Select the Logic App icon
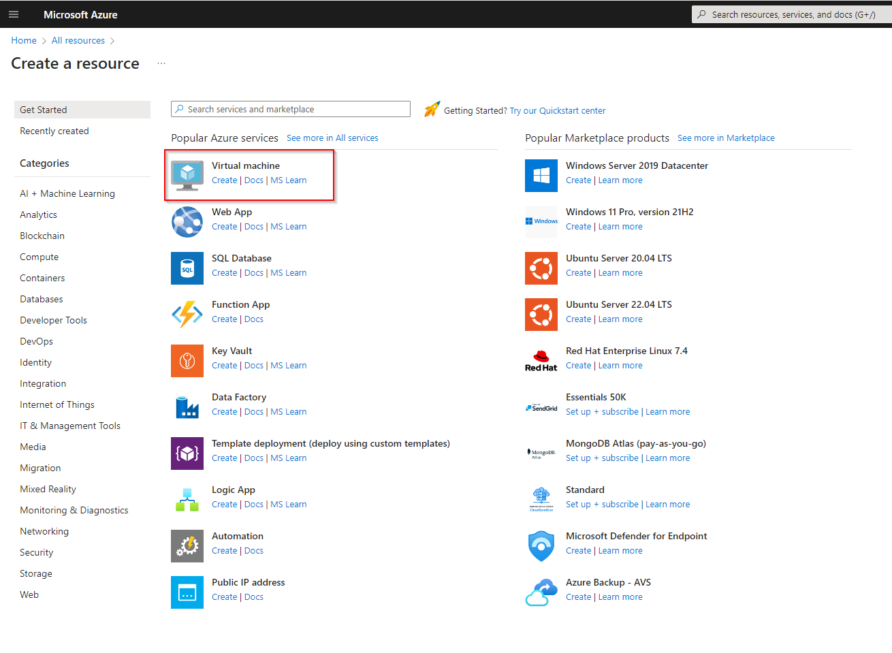 pos(187,499)
